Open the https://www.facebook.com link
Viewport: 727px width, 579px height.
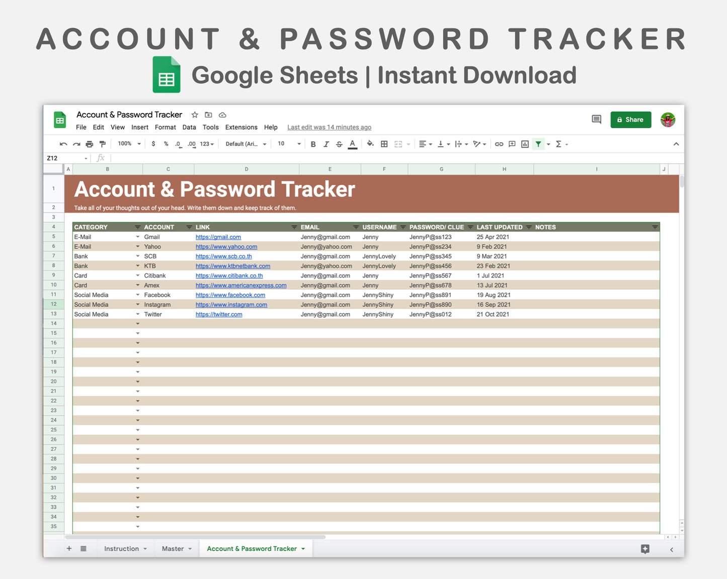230,295
